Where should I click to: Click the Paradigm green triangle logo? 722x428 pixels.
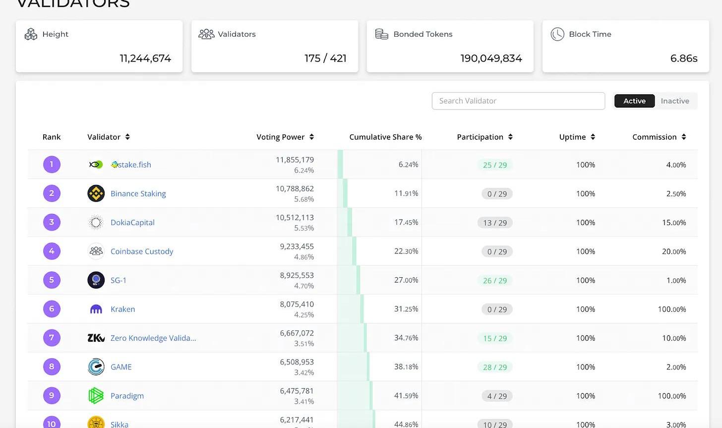point(96,395)
